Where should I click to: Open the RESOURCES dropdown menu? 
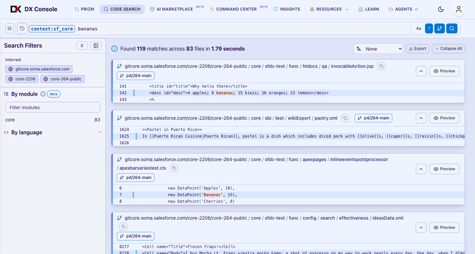329,9
